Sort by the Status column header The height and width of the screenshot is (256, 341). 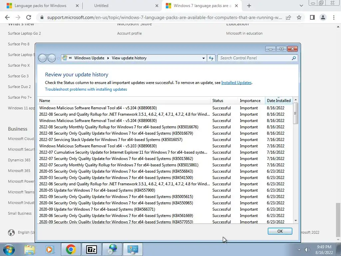pyautogui.click(x=224, y=101)
